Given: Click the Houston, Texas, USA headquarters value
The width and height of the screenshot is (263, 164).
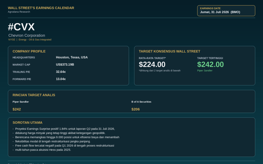Looking at the screenshot, I should 72,57.
